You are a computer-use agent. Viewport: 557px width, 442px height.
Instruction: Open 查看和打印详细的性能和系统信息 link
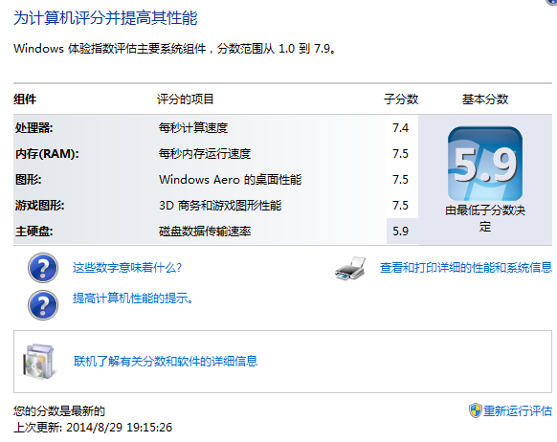click(466, 267)
